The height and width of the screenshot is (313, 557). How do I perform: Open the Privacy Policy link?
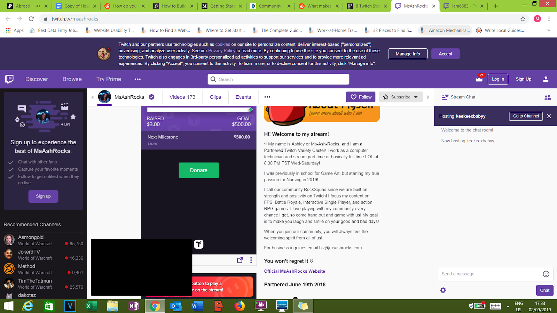point(222,51)
